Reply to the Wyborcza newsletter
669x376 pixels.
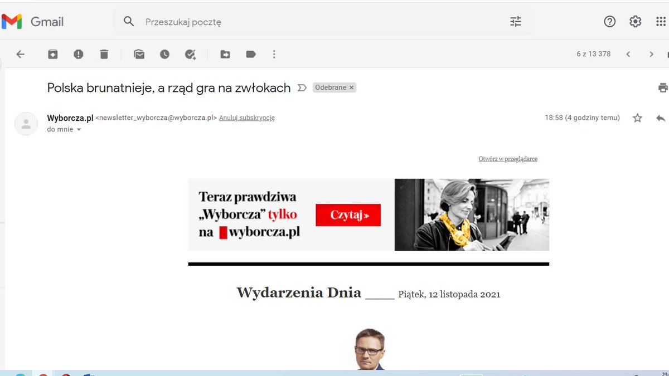point(661,118)
